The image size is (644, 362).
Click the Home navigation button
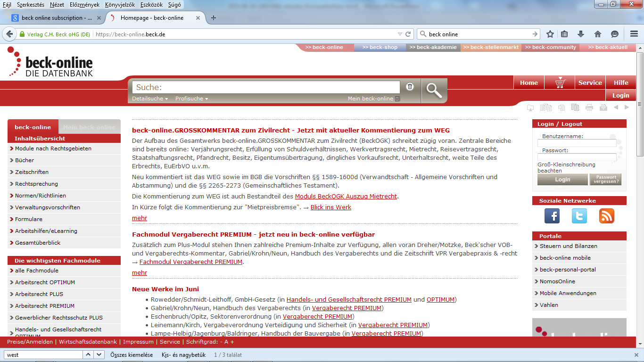click(x=529, y=83)
